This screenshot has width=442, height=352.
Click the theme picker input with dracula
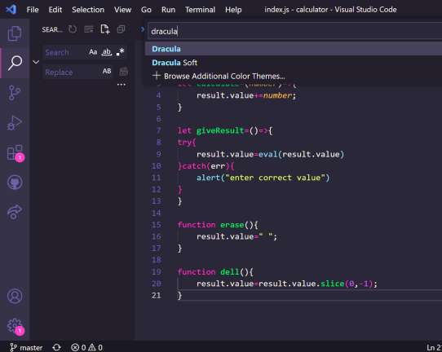[295, 31]
